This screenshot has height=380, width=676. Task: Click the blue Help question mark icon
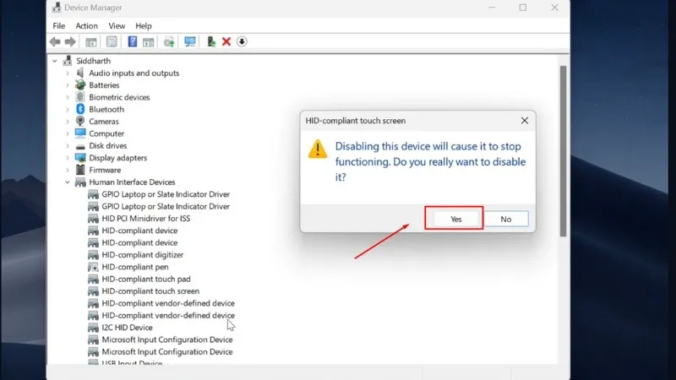click(133, 41)
